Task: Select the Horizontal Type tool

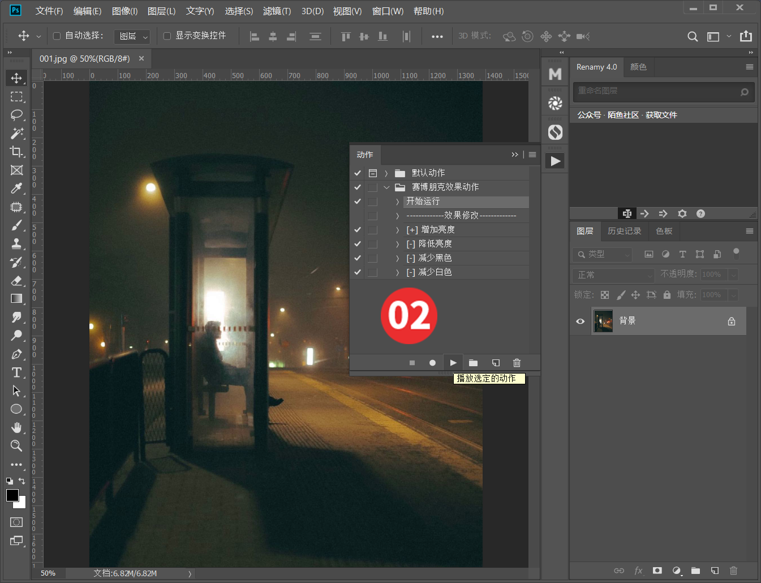Action: click(x=16, y=372)
